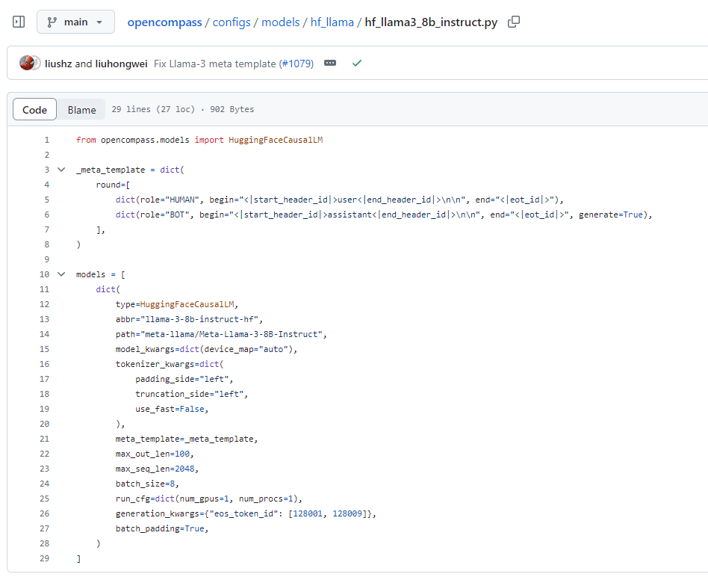Switch to the Blame view
The image size is (708, 577).
[x=81, y=110]
